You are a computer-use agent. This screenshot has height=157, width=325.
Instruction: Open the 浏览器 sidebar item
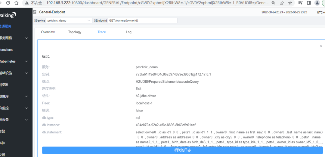click(4, 85)
